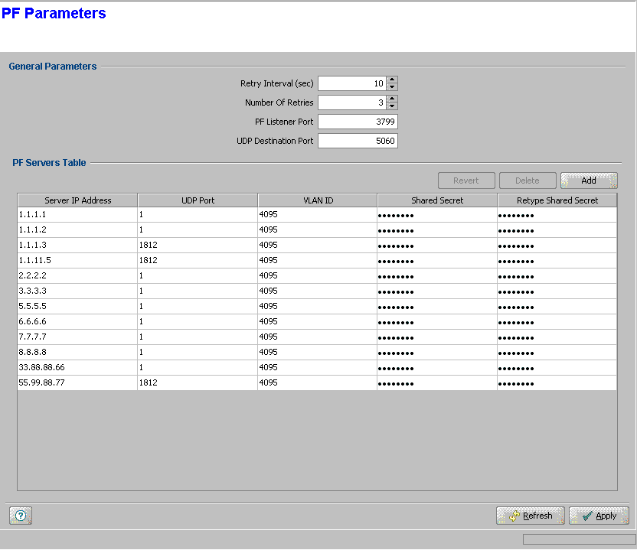
Task: Increase Number Of Retries with up arrow
Action: 392,99
